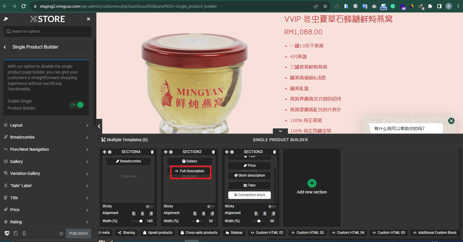
Task: Delete SECTION2 using its trash icon
Action: (213, 152)
